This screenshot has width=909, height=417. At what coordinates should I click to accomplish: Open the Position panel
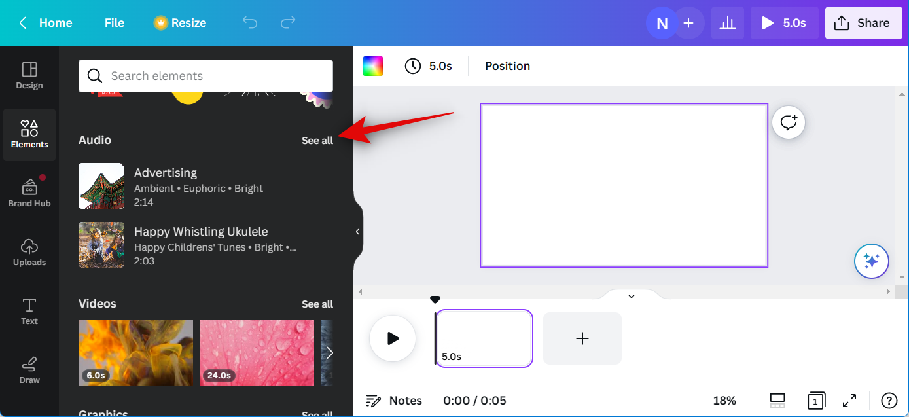pos(507,66)
